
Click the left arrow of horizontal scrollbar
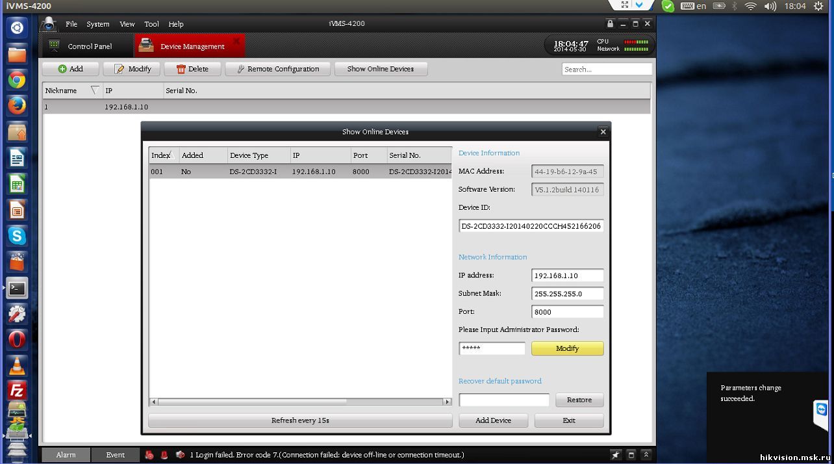pos(154,402)
